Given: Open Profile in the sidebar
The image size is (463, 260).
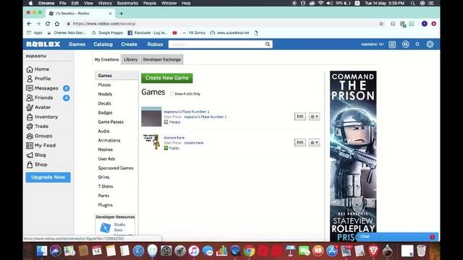Looking at the screenshot, I should coord(38,79).
